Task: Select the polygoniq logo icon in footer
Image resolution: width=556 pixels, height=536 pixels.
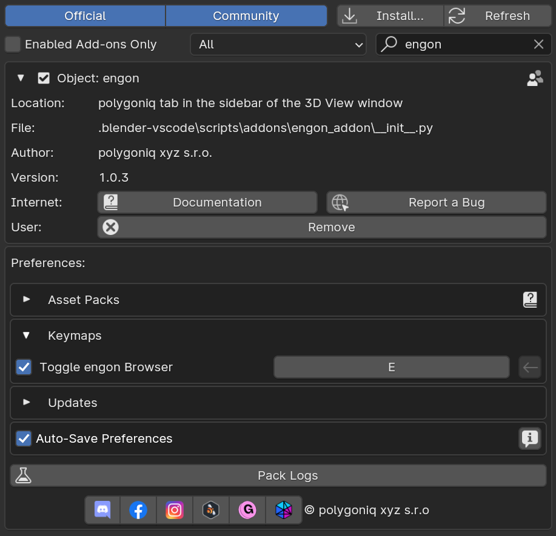Action: coord(284,510)
